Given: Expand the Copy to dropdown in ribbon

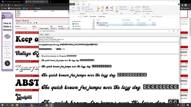Looking at the screenshot, I should [x=102, y=11].
